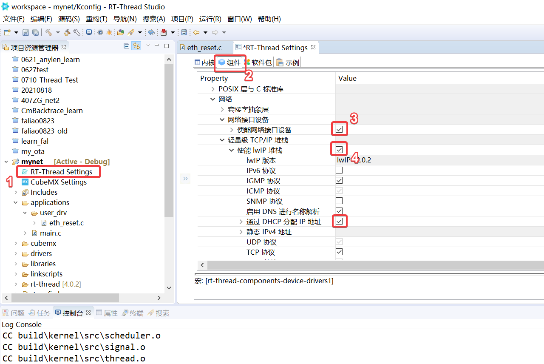Image resolution: width=544 pixels, height=364 pixels.
Task: Switch to 示例 settings tab
Action: 288,63
